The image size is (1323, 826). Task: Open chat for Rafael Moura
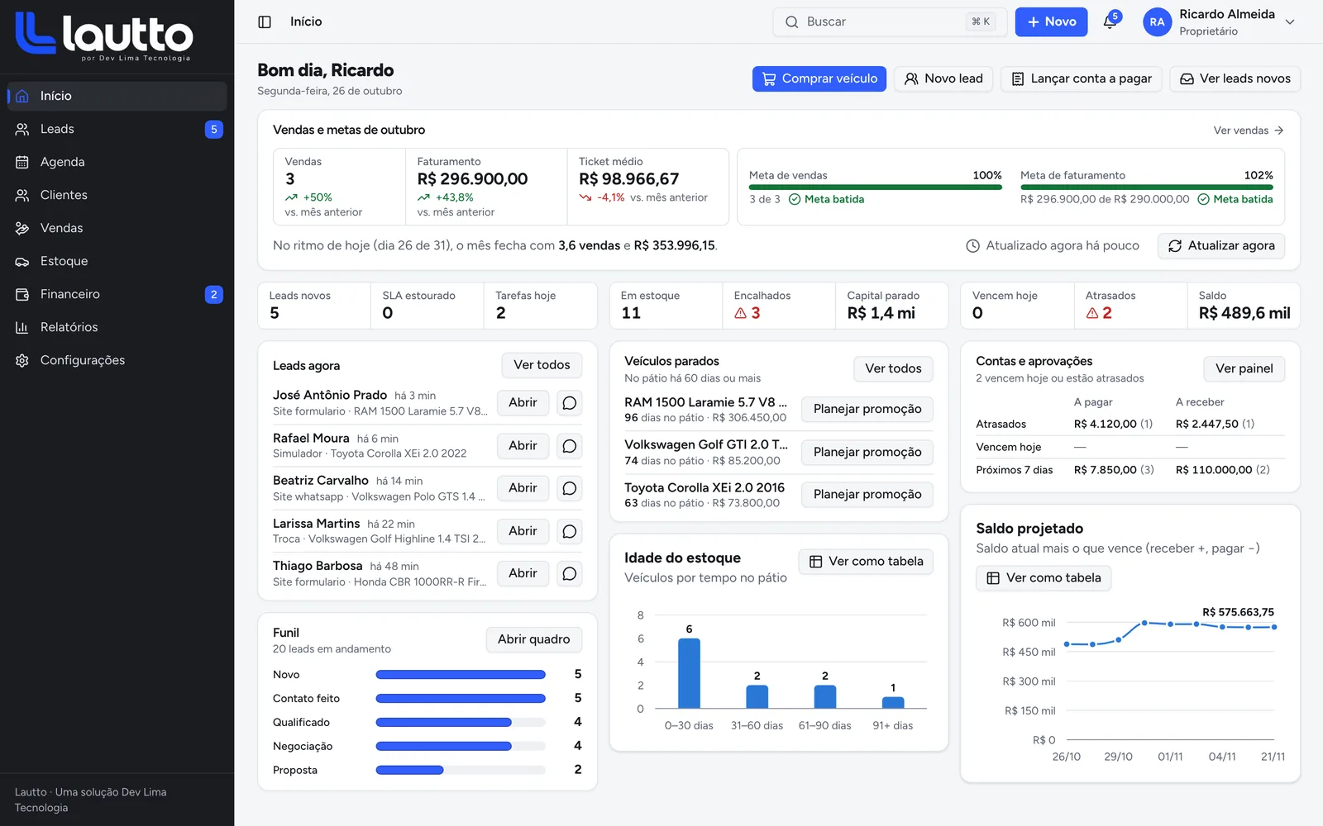[569, 446]
